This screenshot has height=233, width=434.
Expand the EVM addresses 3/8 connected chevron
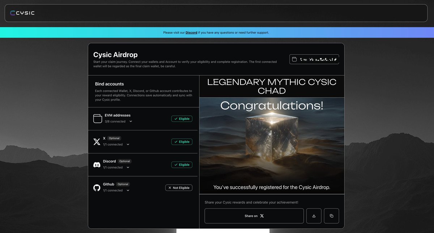tap(131, 121)
